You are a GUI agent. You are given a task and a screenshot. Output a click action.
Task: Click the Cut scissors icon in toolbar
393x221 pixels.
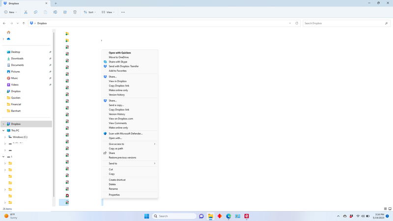tap(26, 12)
